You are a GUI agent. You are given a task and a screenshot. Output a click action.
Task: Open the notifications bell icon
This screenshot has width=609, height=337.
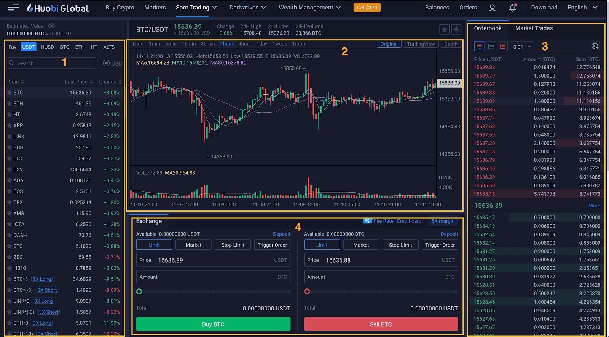click(513, 8)
